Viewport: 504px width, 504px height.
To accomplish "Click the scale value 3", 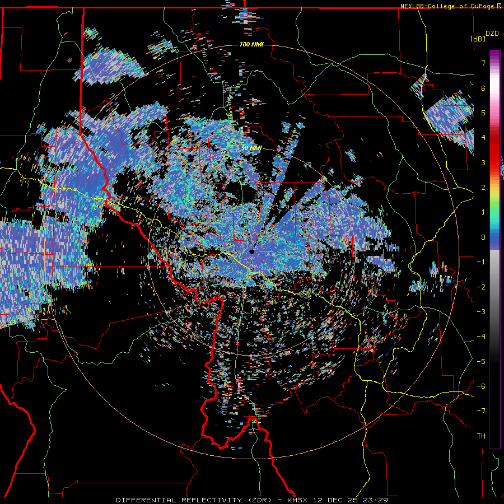I will pos(483,162).
